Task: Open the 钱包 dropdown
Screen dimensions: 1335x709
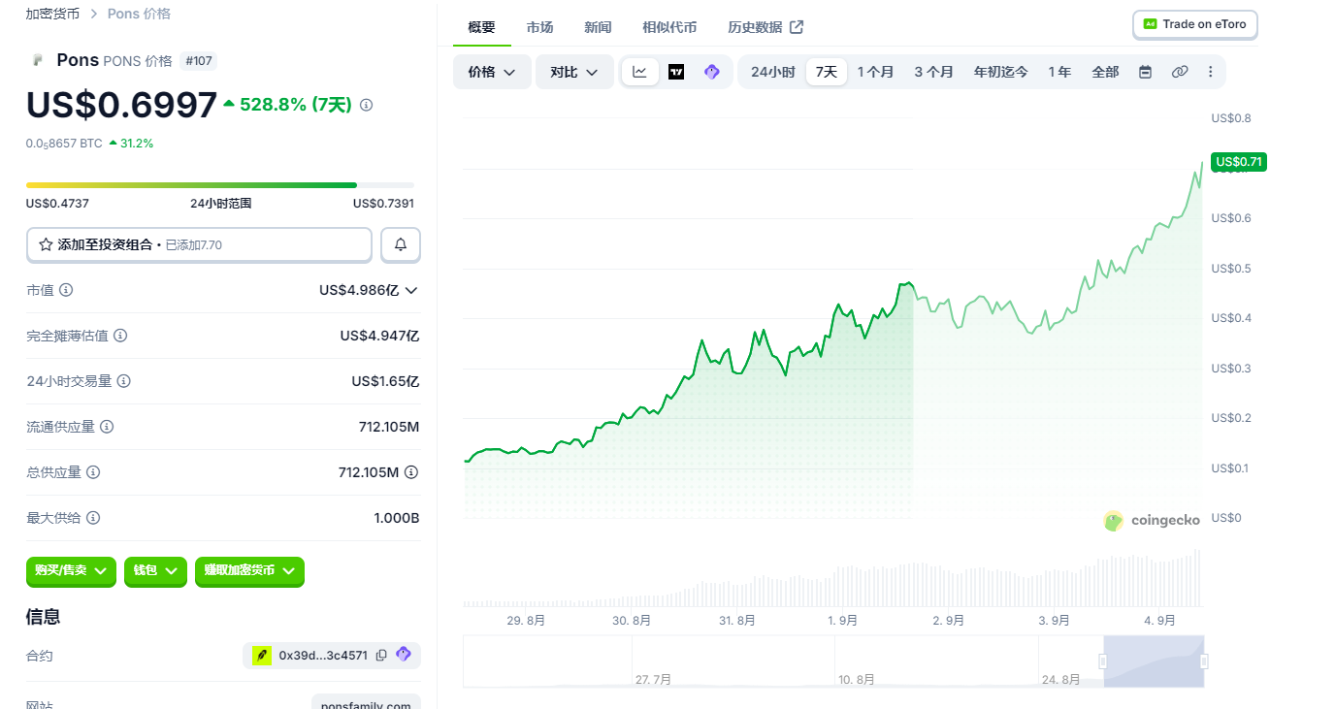Action: [155, 570]
